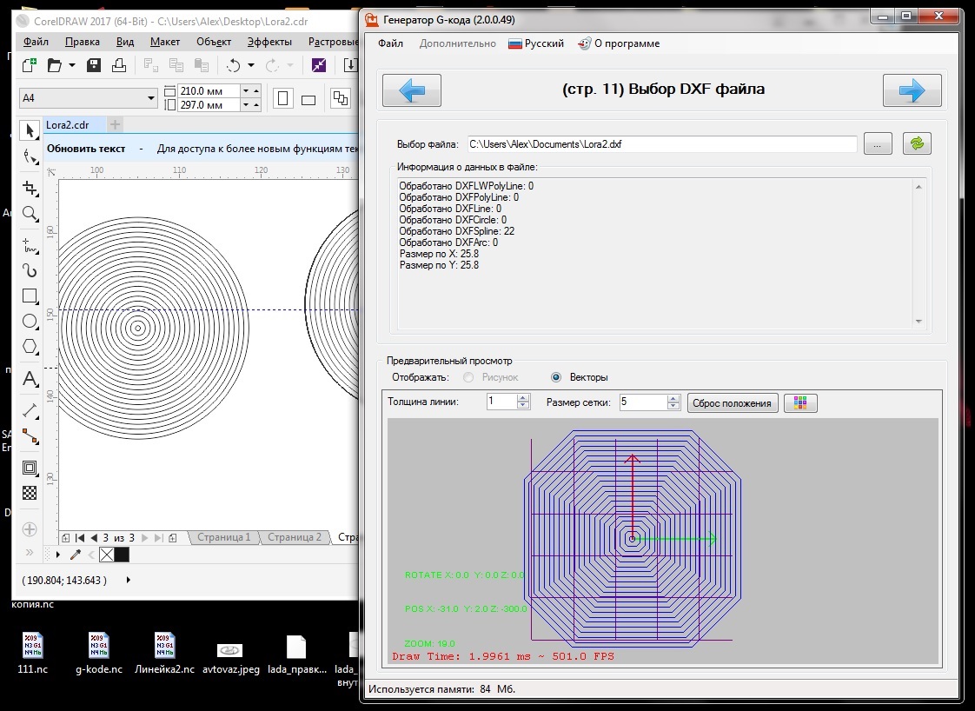Reload the DXF file with green refresh icon

coord(917,144)
